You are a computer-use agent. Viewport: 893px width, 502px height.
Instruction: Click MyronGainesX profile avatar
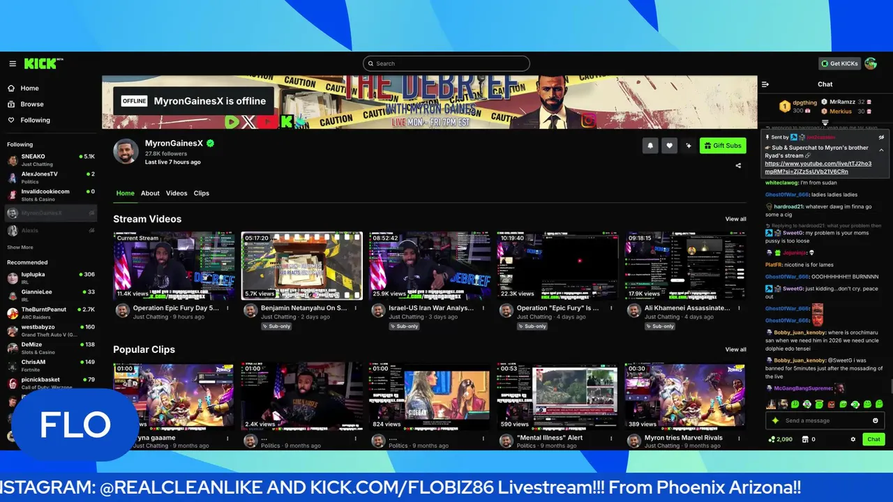pyautogui.click(x=126, y=151)
